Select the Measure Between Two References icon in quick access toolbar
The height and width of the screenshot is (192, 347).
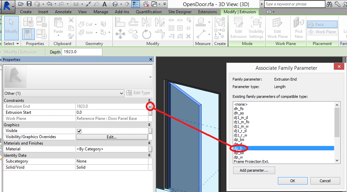[76, 4]
